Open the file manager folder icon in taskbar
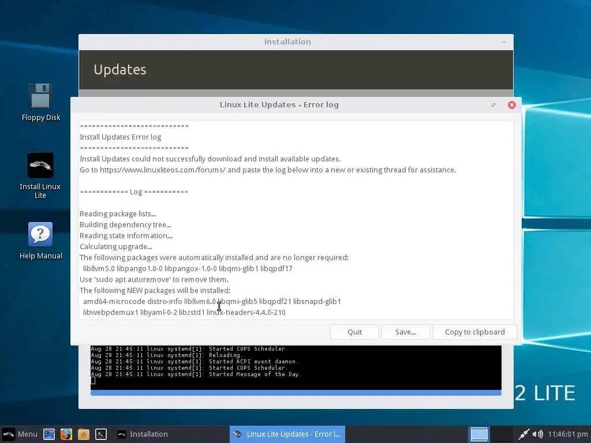The height and width of the screenshot is (443, 591). click(84, 434)
